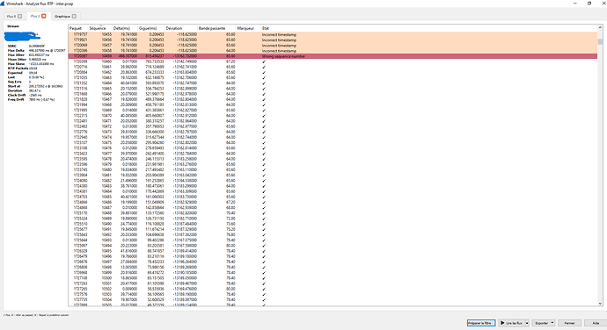This screenshot has height=330, width=607.
Task: Close the Flux 1 tab using red X icon
Action: click(x=44, y=16)
